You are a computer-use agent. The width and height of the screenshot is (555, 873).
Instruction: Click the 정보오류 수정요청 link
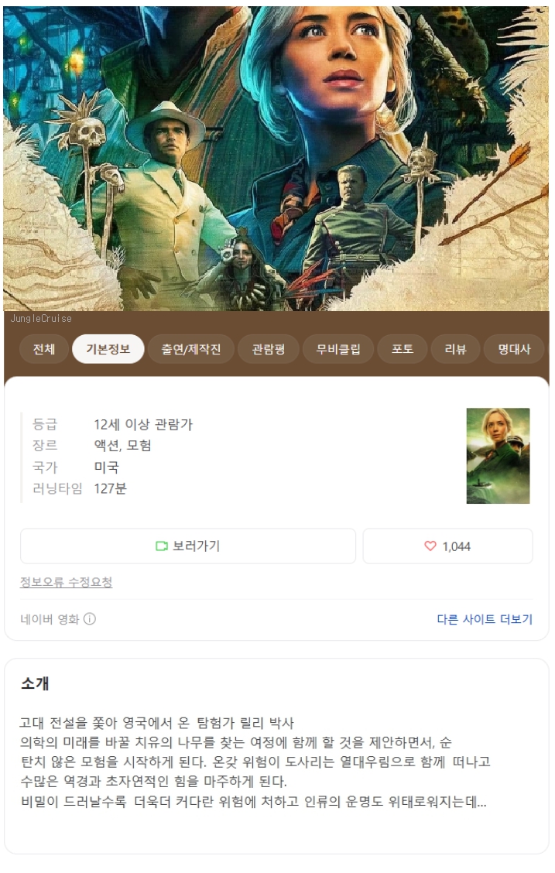point(67,582)
